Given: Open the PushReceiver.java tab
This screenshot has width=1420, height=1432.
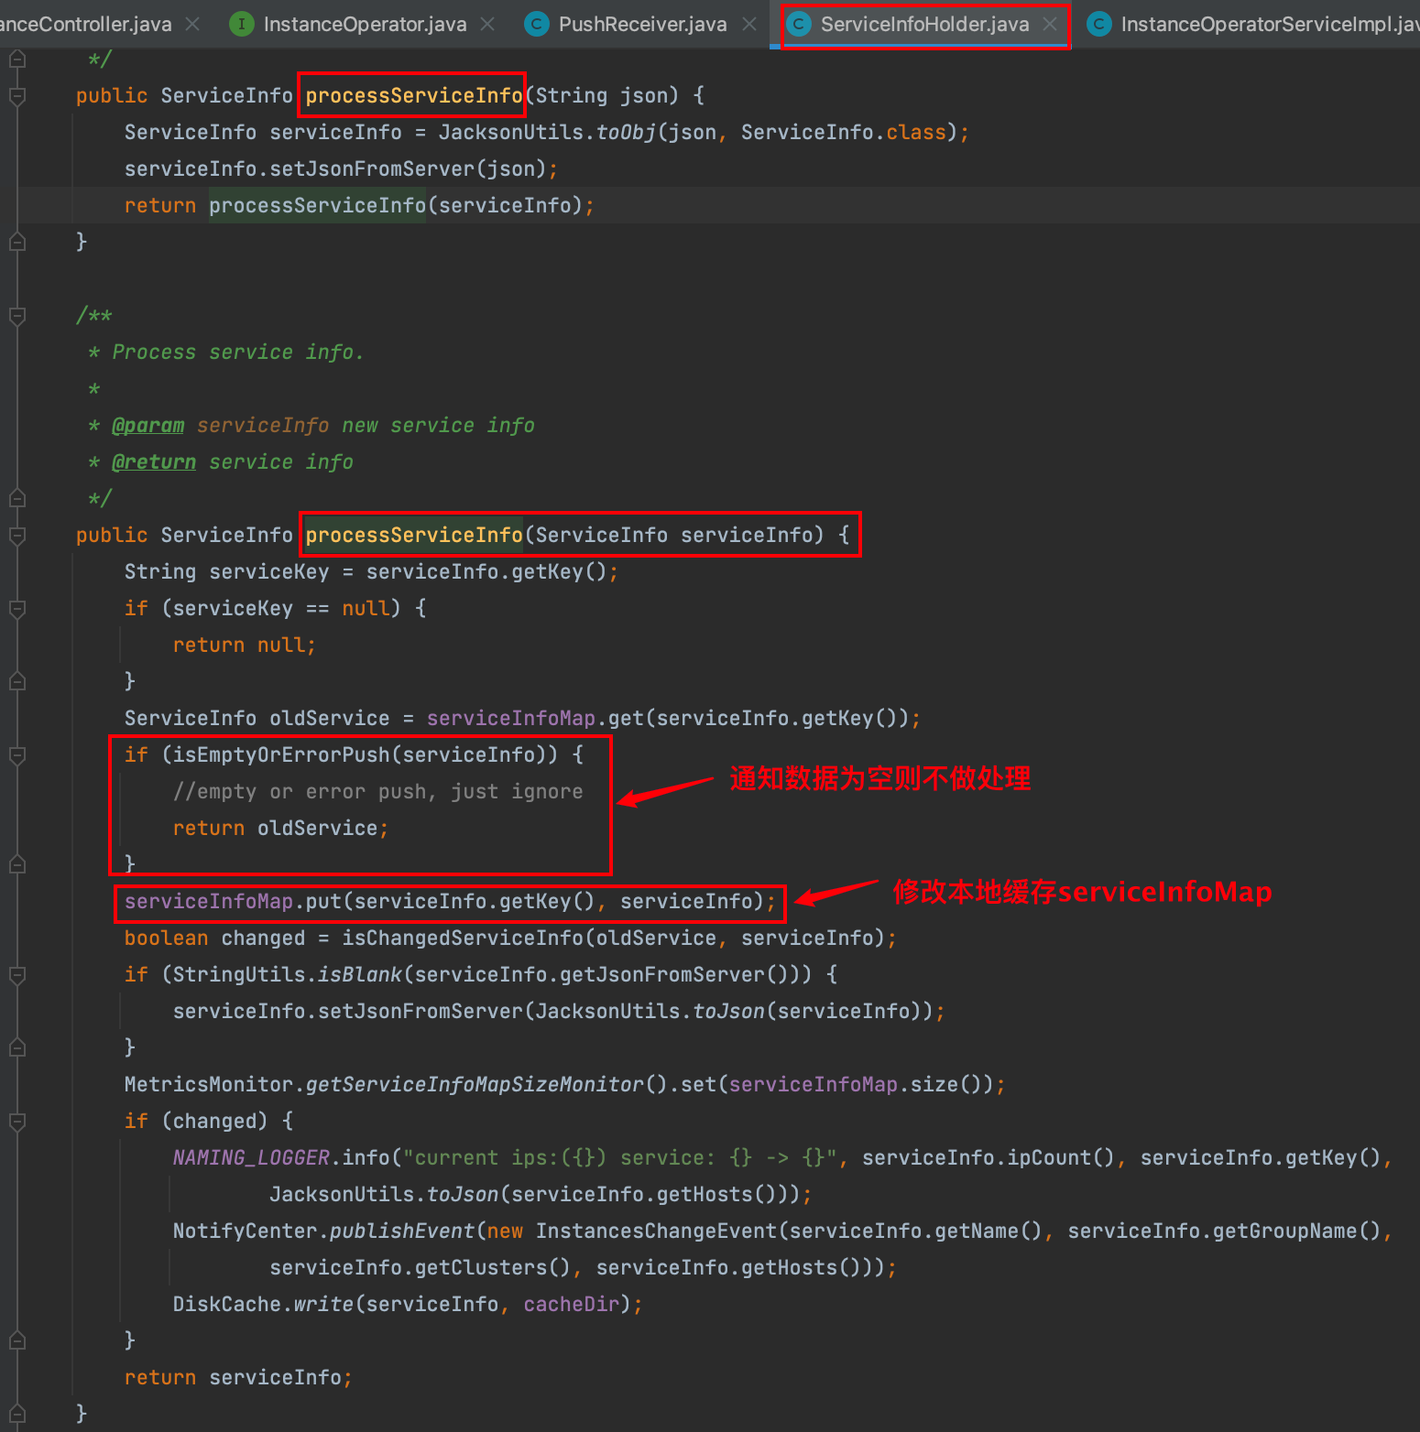Looking at the screenshot, I should coord(642,25).
